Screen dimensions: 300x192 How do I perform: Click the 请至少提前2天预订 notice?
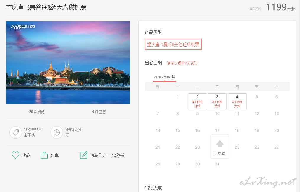[x=182, y=63]
